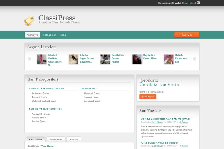
Task: Select the Ataköy subcategory link
Action: pos(39,118)
